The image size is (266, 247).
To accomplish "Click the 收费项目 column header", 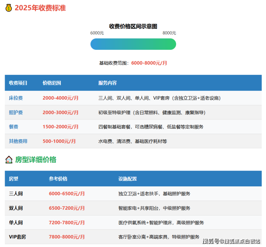I will click(18, 83).
